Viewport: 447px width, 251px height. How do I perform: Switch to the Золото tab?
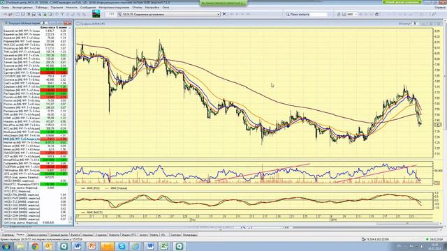(x=143, y=235)
